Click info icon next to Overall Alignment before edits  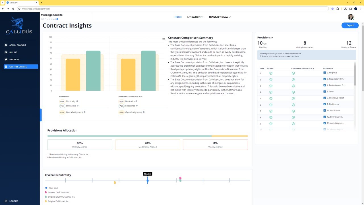click(84, 112)
